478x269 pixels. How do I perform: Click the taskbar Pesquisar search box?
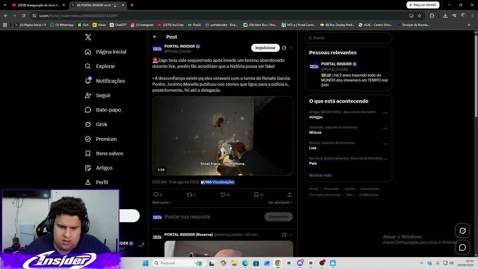pos(179,263)
